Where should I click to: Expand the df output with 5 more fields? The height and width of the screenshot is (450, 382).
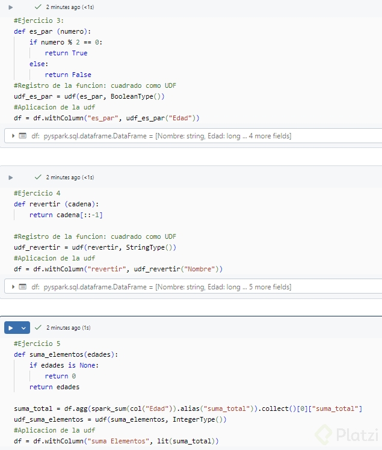(13, 287)
